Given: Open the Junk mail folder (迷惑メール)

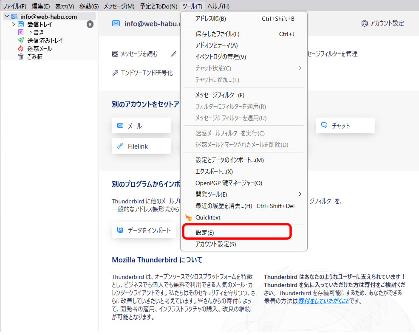Looking at the screenshot, I should point(40,48).
